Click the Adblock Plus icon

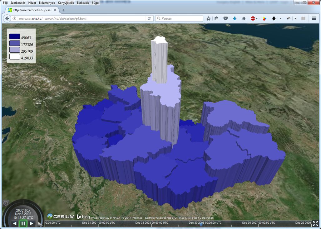pyautogui.click(x=253, y=18)
